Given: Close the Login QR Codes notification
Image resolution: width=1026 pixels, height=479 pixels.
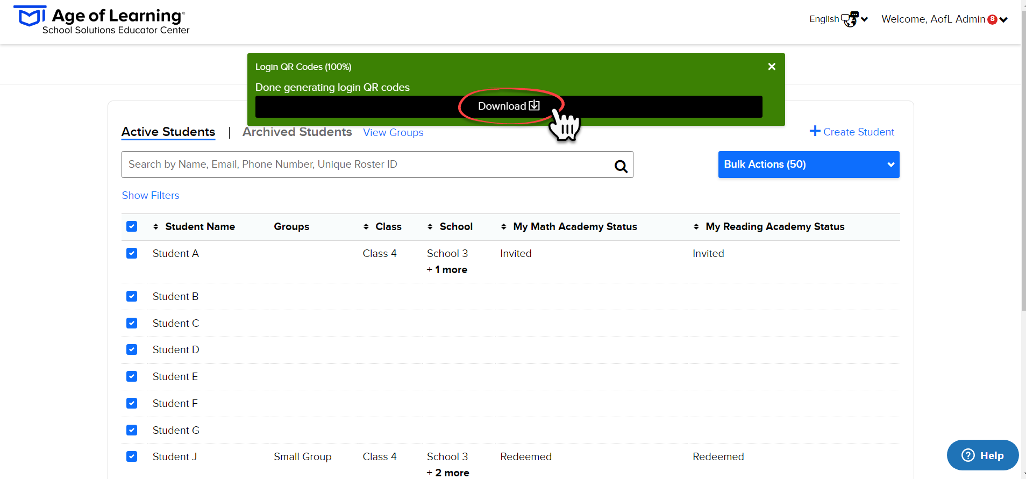Looking at the screenshot, I should (x=772, y=67).
